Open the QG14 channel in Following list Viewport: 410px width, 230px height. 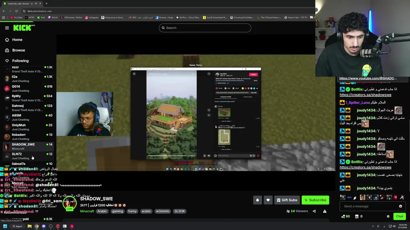(x=28, y=88)
